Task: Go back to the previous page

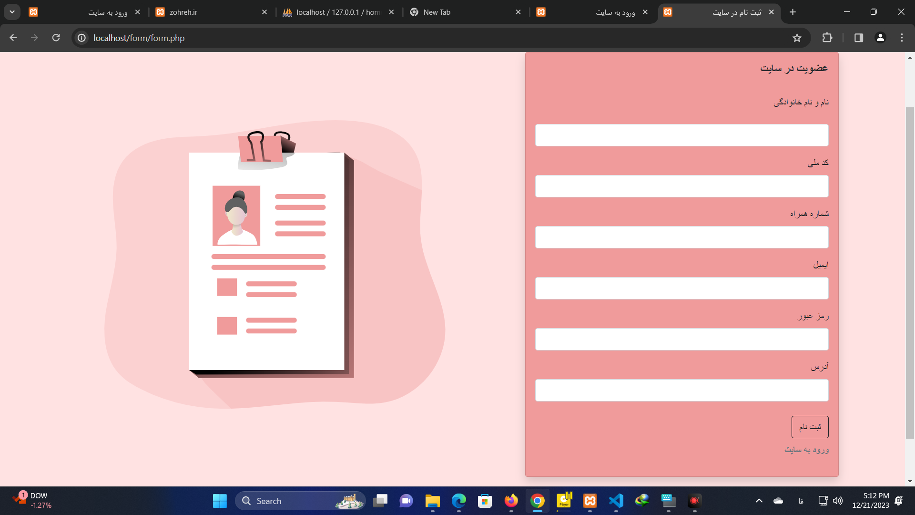Action: (13, 38)
